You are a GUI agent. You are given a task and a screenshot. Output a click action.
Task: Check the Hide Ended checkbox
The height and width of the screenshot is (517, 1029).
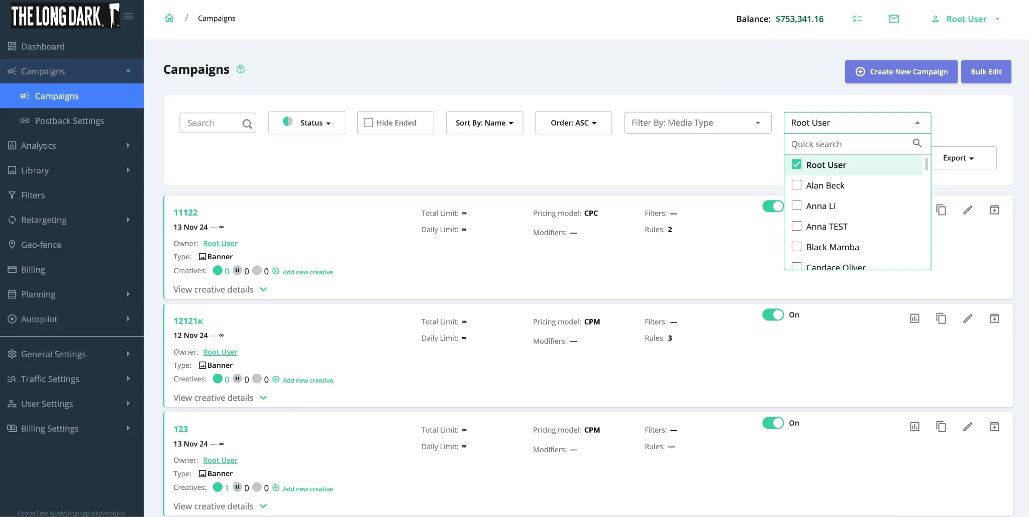[368, 123]
